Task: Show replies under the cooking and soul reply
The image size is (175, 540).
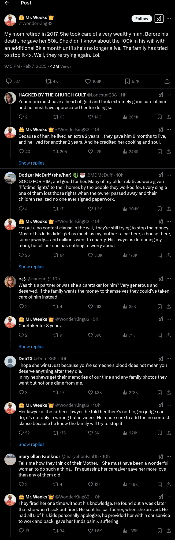Action: tap(31, 163)
